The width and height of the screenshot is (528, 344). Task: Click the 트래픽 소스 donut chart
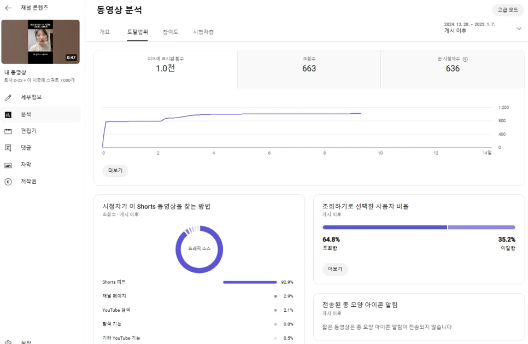coord(200,249)
